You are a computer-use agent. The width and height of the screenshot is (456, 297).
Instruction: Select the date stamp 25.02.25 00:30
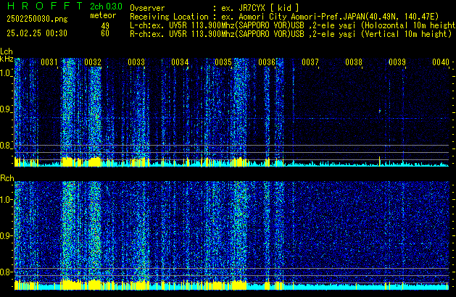(x=37, y=33)
